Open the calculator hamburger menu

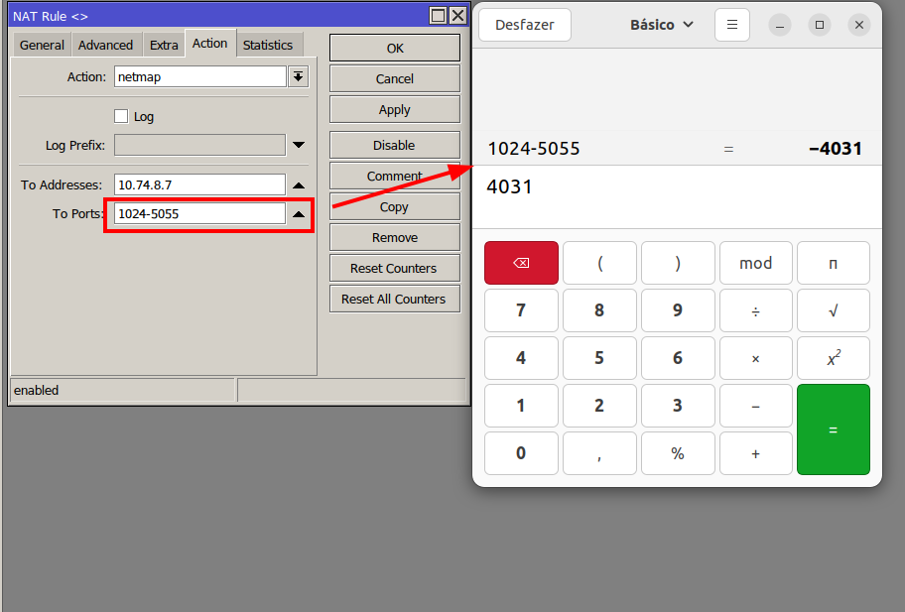pos(732,25)
